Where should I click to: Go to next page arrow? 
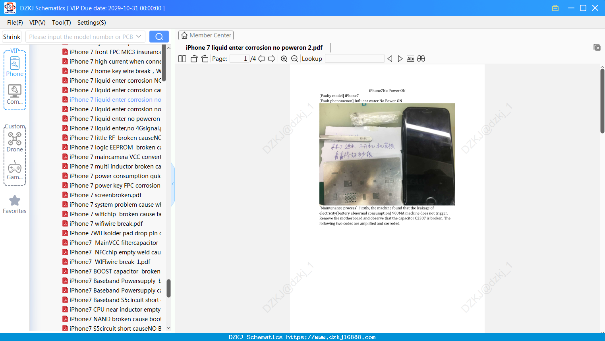(x=272, y=59)
